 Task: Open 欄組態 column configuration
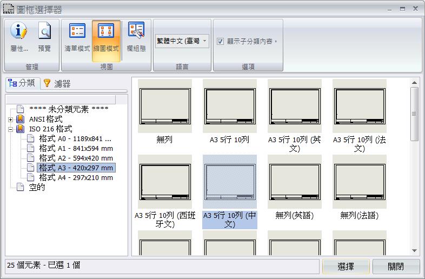click(x=136, y=30)
